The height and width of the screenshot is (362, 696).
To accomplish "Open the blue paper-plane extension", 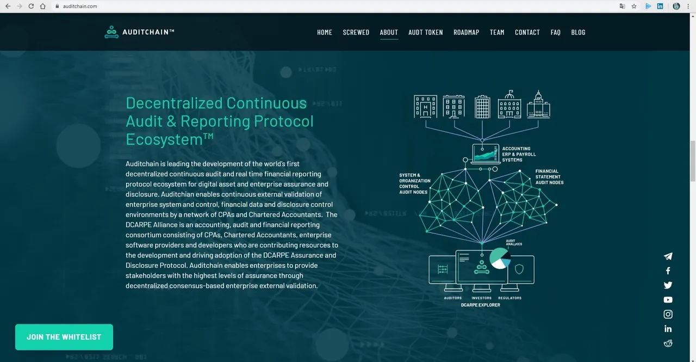I will tap(648, 6).
